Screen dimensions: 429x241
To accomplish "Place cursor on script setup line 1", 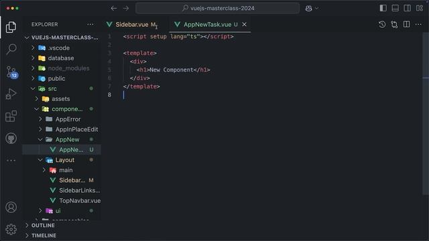I will tap(178, 37).
